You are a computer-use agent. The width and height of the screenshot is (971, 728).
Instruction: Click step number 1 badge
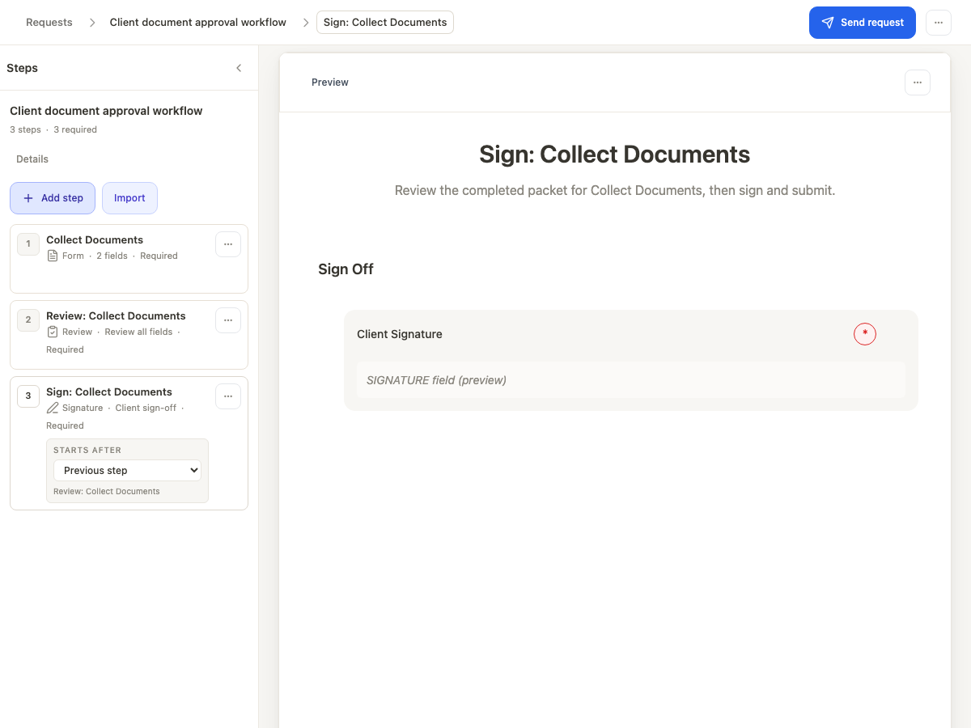pyautogui.click(x=28, y=243)
